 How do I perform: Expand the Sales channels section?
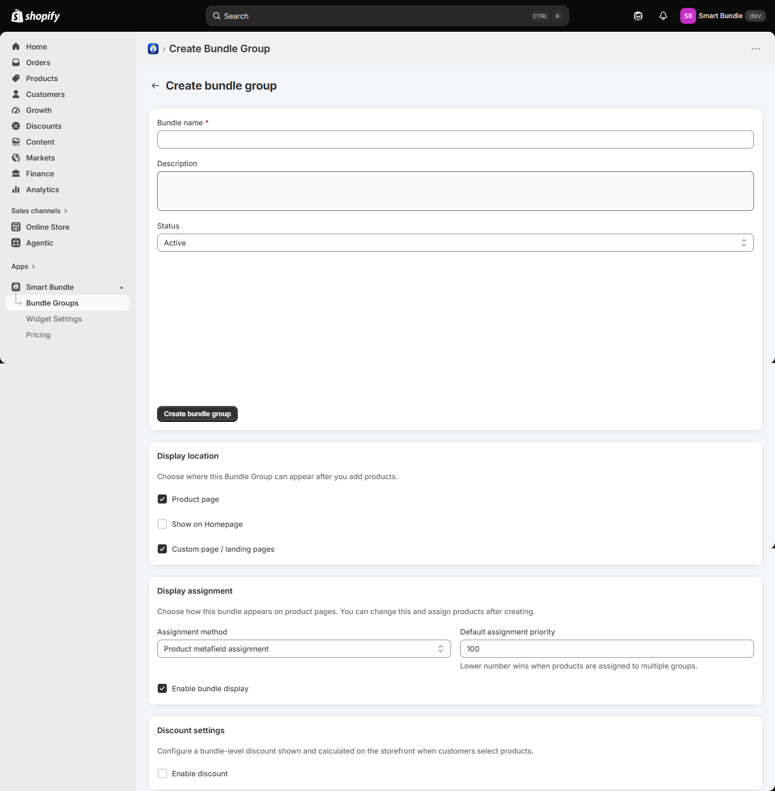tap(39, 211)
